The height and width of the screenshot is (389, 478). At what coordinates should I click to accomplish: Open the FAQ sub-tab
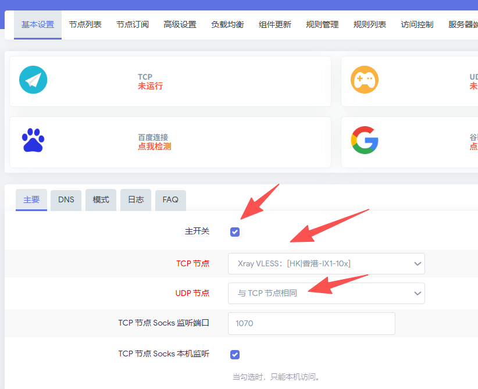pyautogui.click(x=170, y=199)
